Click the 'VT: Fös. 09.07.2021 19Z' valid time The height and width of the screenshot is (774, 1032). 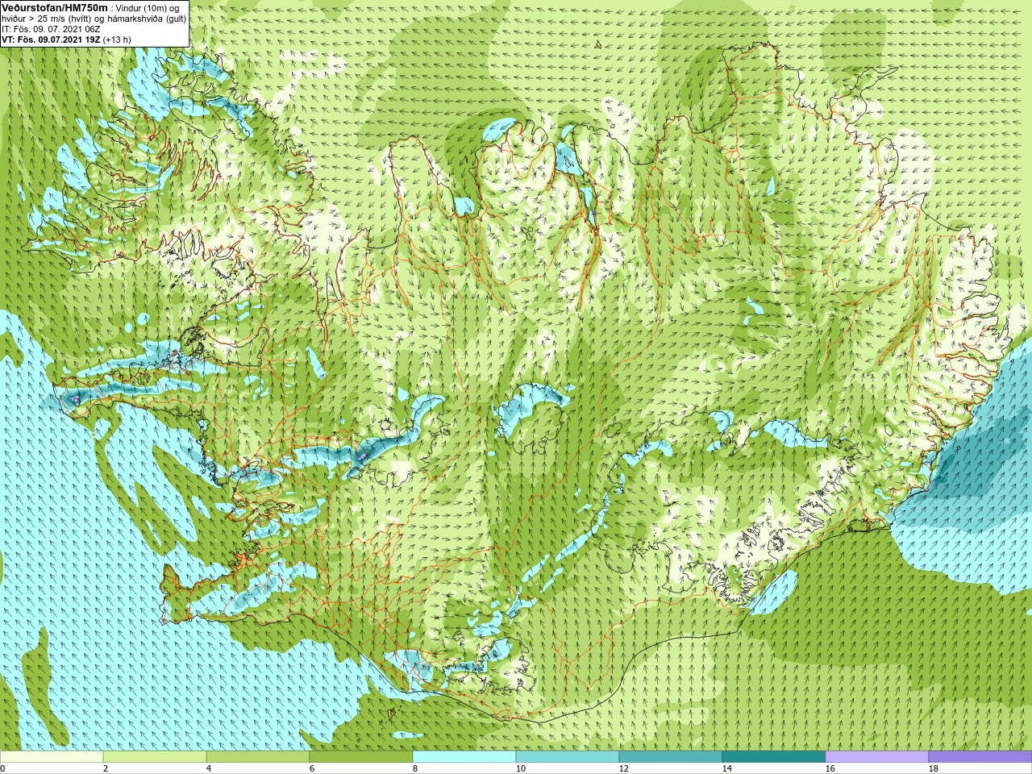coord(51,40)
